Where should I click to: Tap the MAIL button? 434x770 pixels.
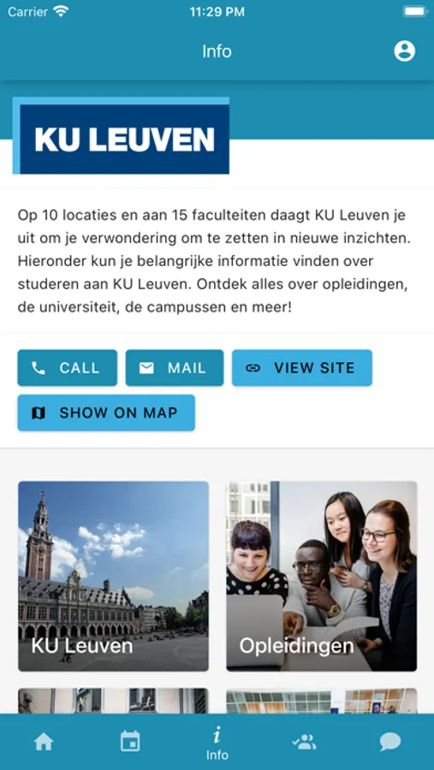tap(175, 368)
